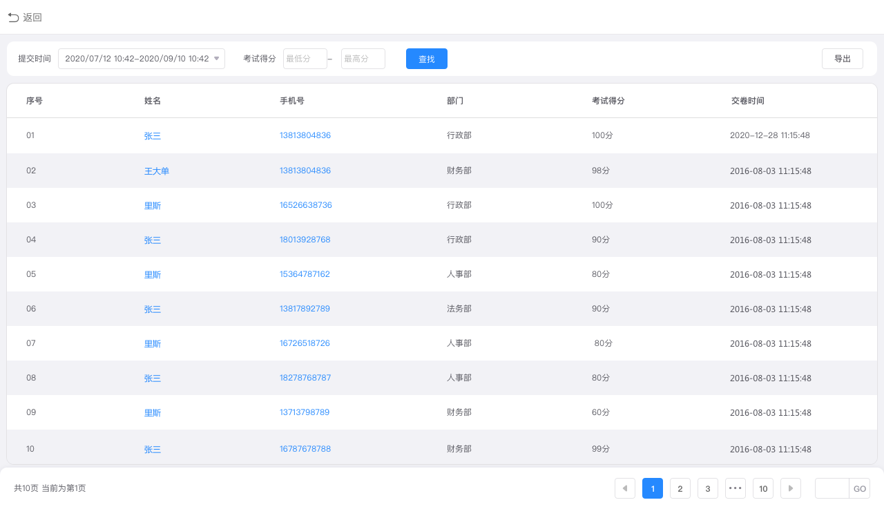Click the 考试得分 column header
Screen dimensions: 884x509
click(608, 101)
